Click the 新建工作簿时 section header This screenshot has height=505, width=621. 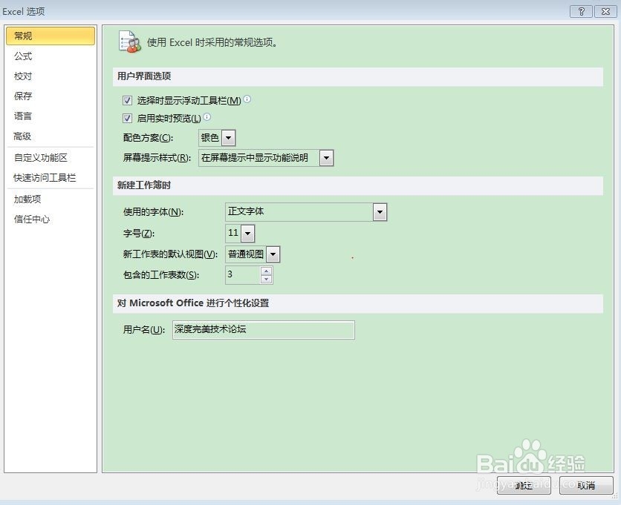click(x=358, y=185)
